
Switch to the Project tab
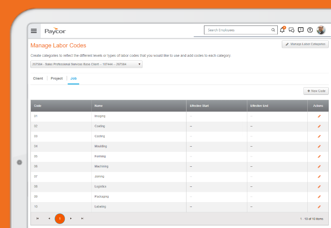(x=56, y=79)
